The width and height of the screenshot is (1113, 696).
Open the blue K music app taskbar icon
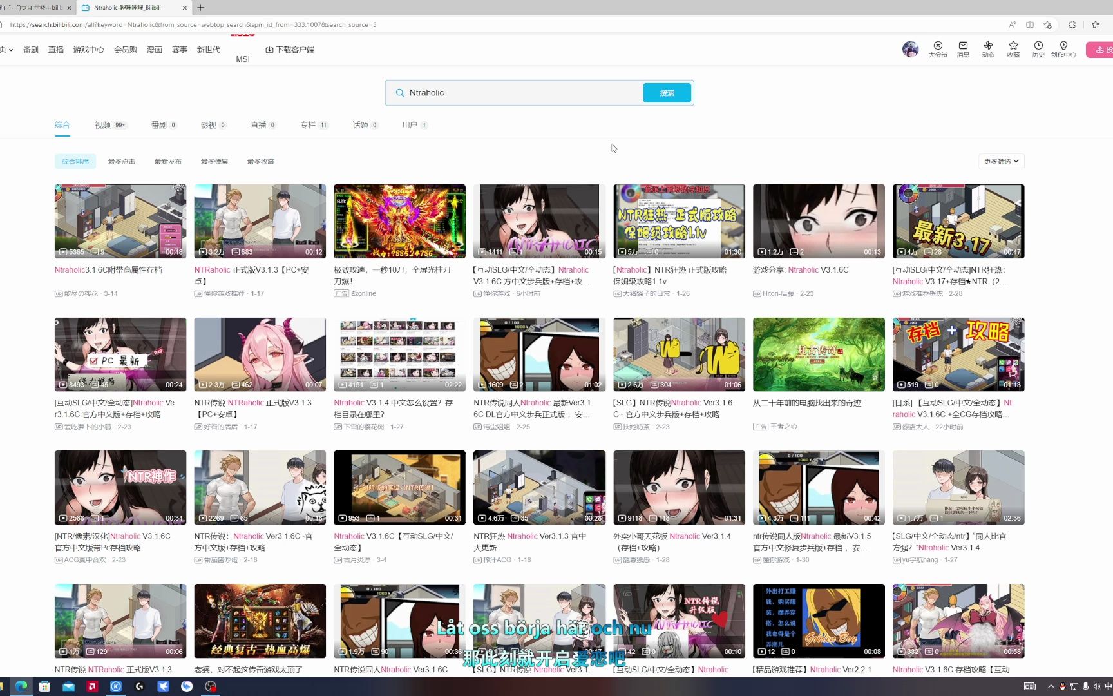pos(116,686)
